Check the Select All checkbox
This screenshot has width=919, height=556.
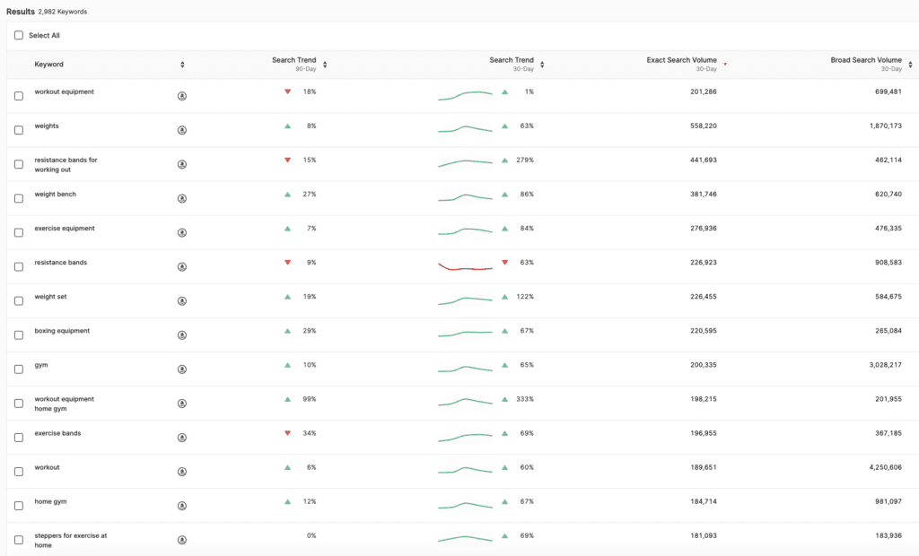coord(19,36)
